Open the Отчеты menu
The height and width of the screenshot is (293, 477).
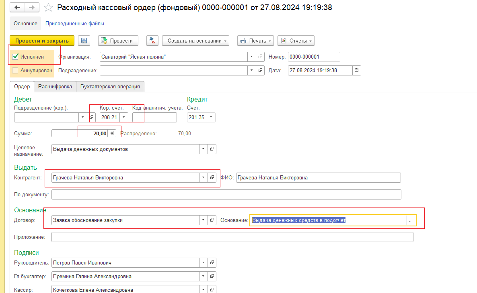(x=296, y=41)
